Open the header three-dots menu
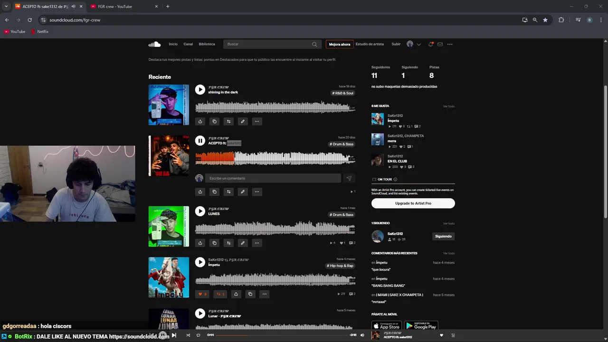Screen dimensions: 608x342 [450, 44]
